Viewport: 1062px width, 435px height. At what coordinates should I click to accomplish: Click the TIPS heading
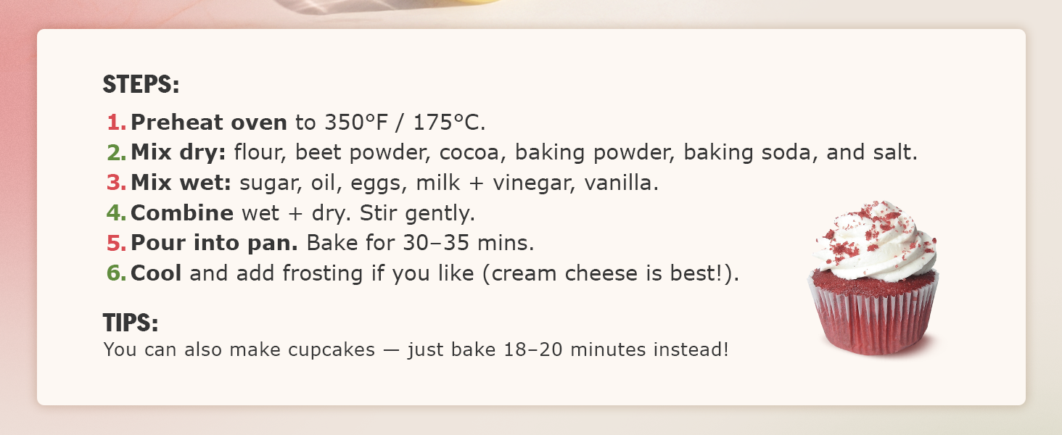[x=131, y=322]
